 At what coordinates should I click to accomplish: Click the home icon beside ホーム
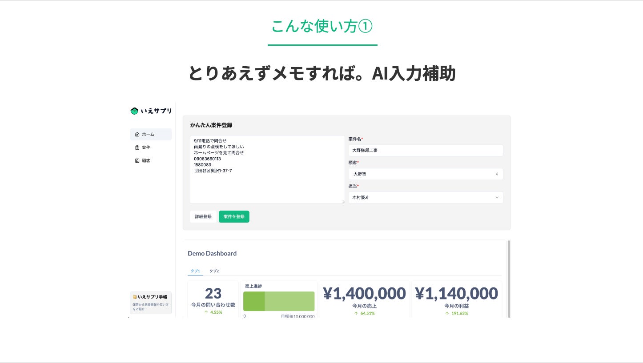coord(137,134)
